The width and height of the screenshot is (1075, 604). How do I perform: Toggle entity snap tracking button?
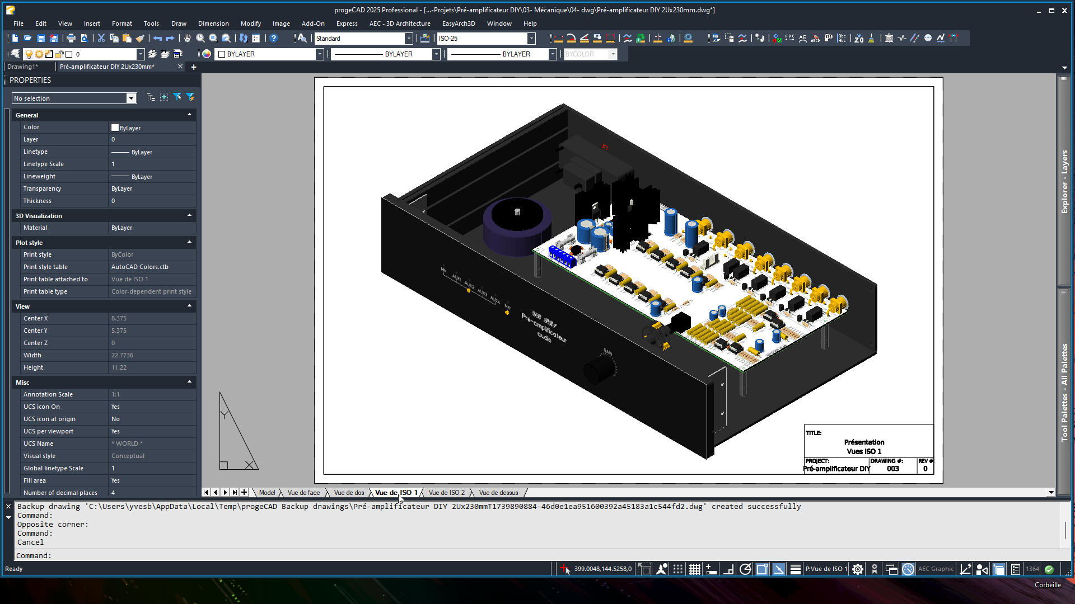779,569
